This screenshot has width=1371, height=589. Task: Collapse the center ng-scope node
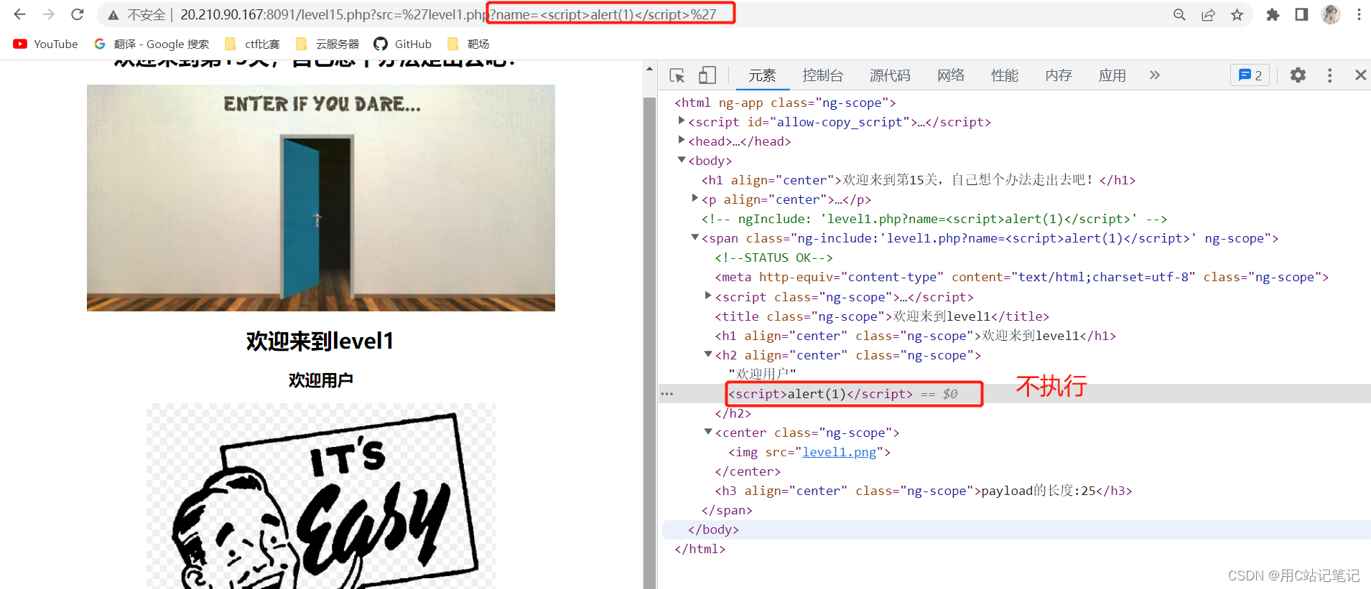click(708, 432)
